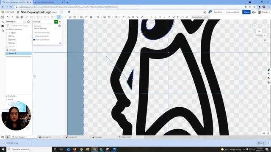Screen dimensions: 271x152
Task: Apply the Coincident constraint
Action: (x=129, y=17)
